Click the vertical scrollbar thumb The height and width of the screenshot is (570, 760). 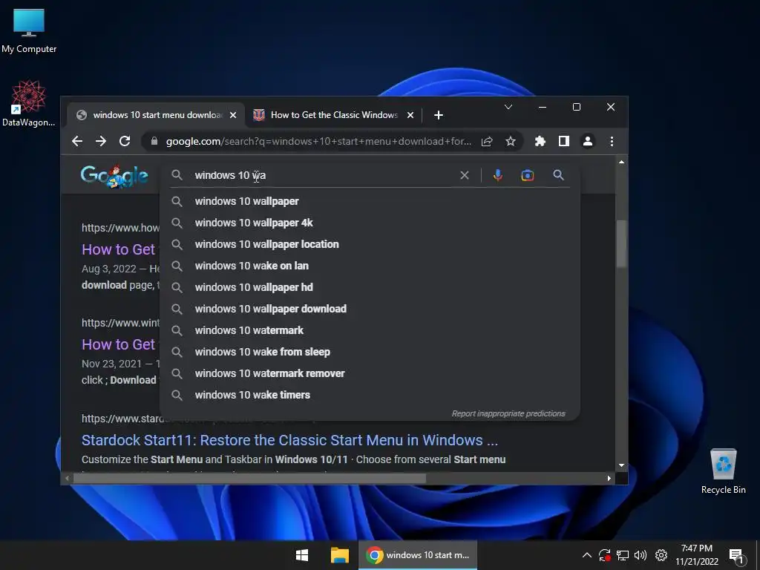click(621, 243)
